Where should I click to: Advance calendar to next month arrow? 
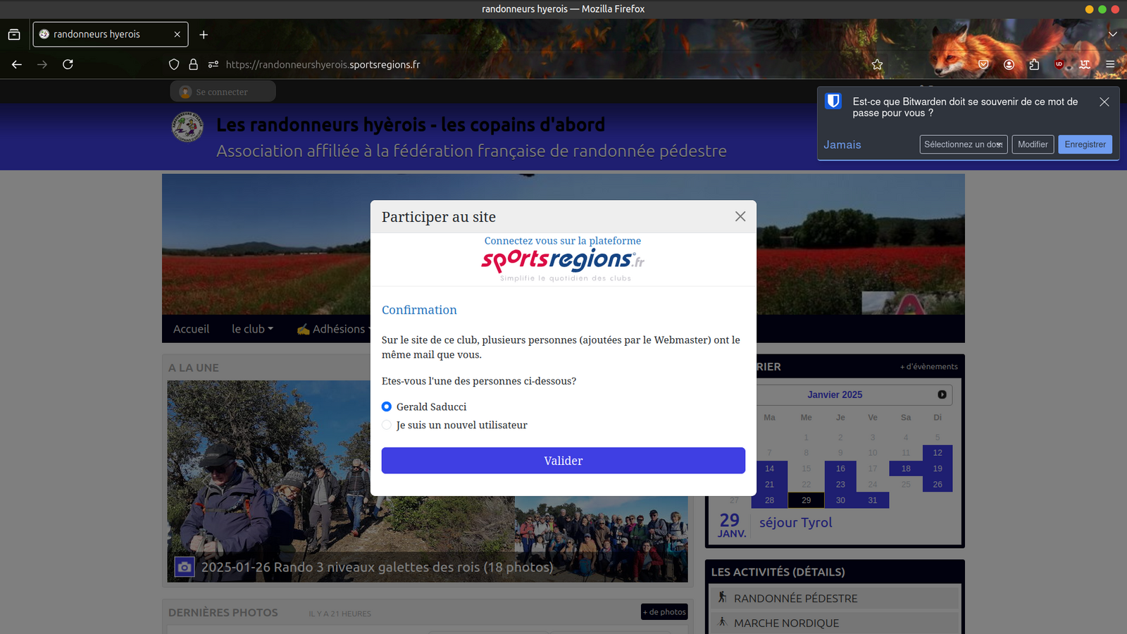pos(942,394)
